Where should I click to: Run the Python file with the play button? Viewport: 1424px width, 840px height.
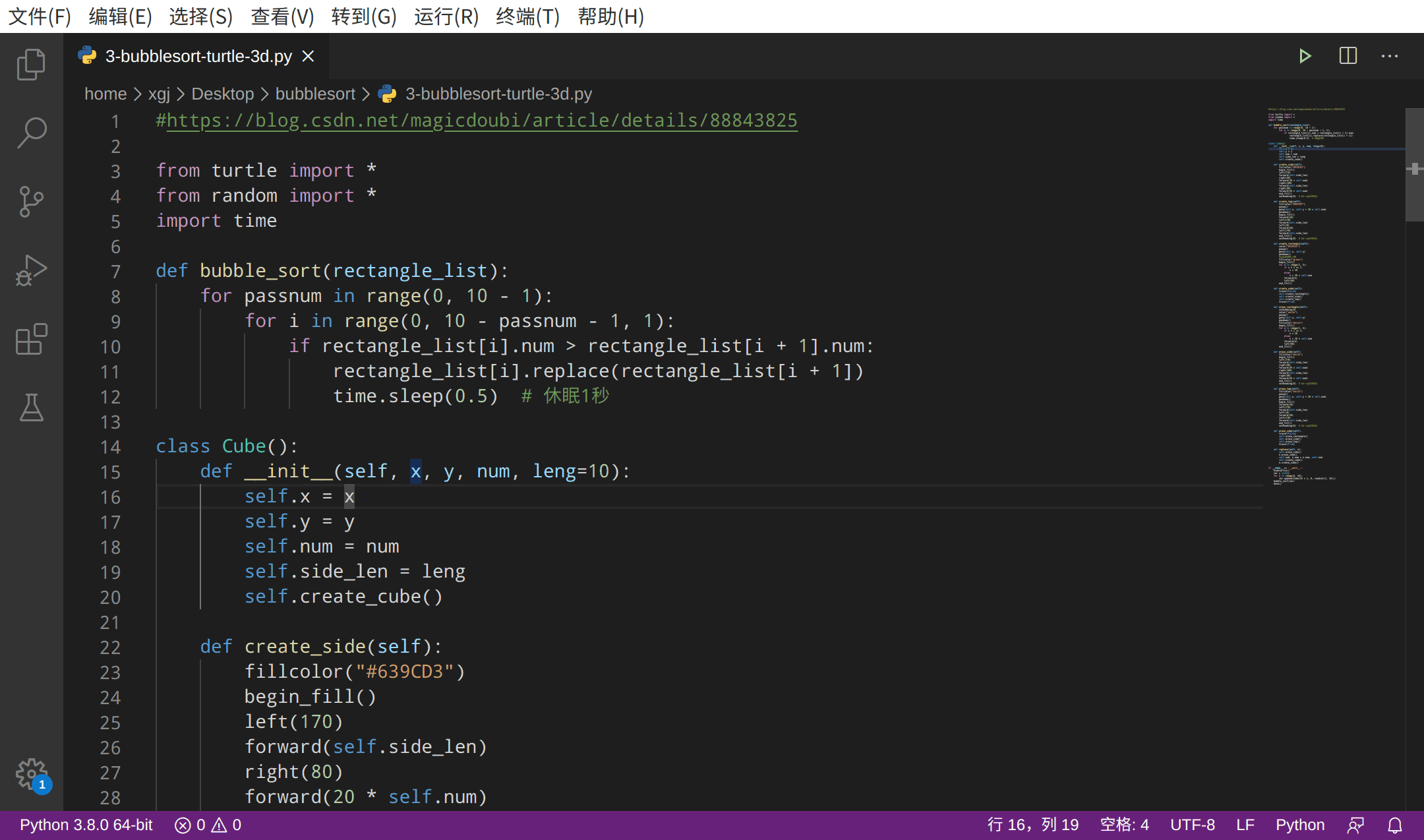pos(1306,55)
